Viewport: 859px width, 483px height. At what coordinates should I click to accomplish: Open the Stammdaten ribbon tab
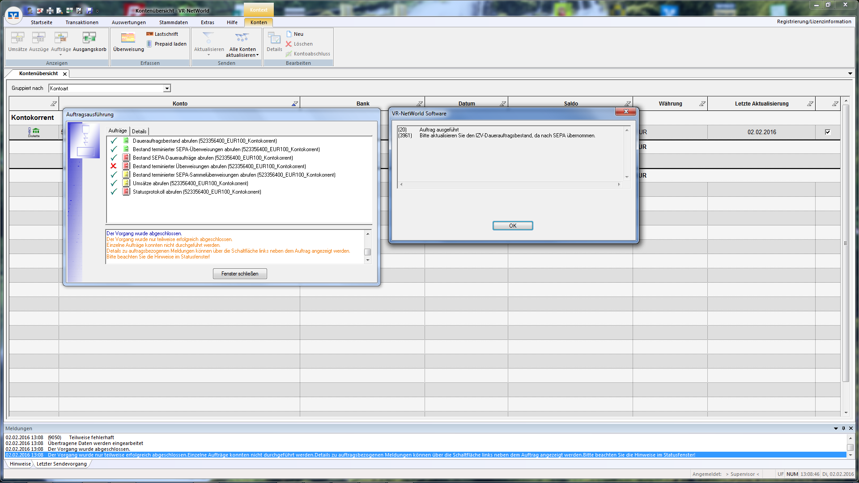174,22
